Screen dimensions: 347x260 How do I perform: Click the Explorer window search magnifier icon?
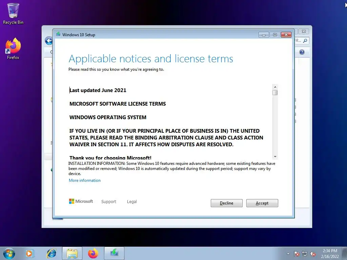[x=305, y=41]
